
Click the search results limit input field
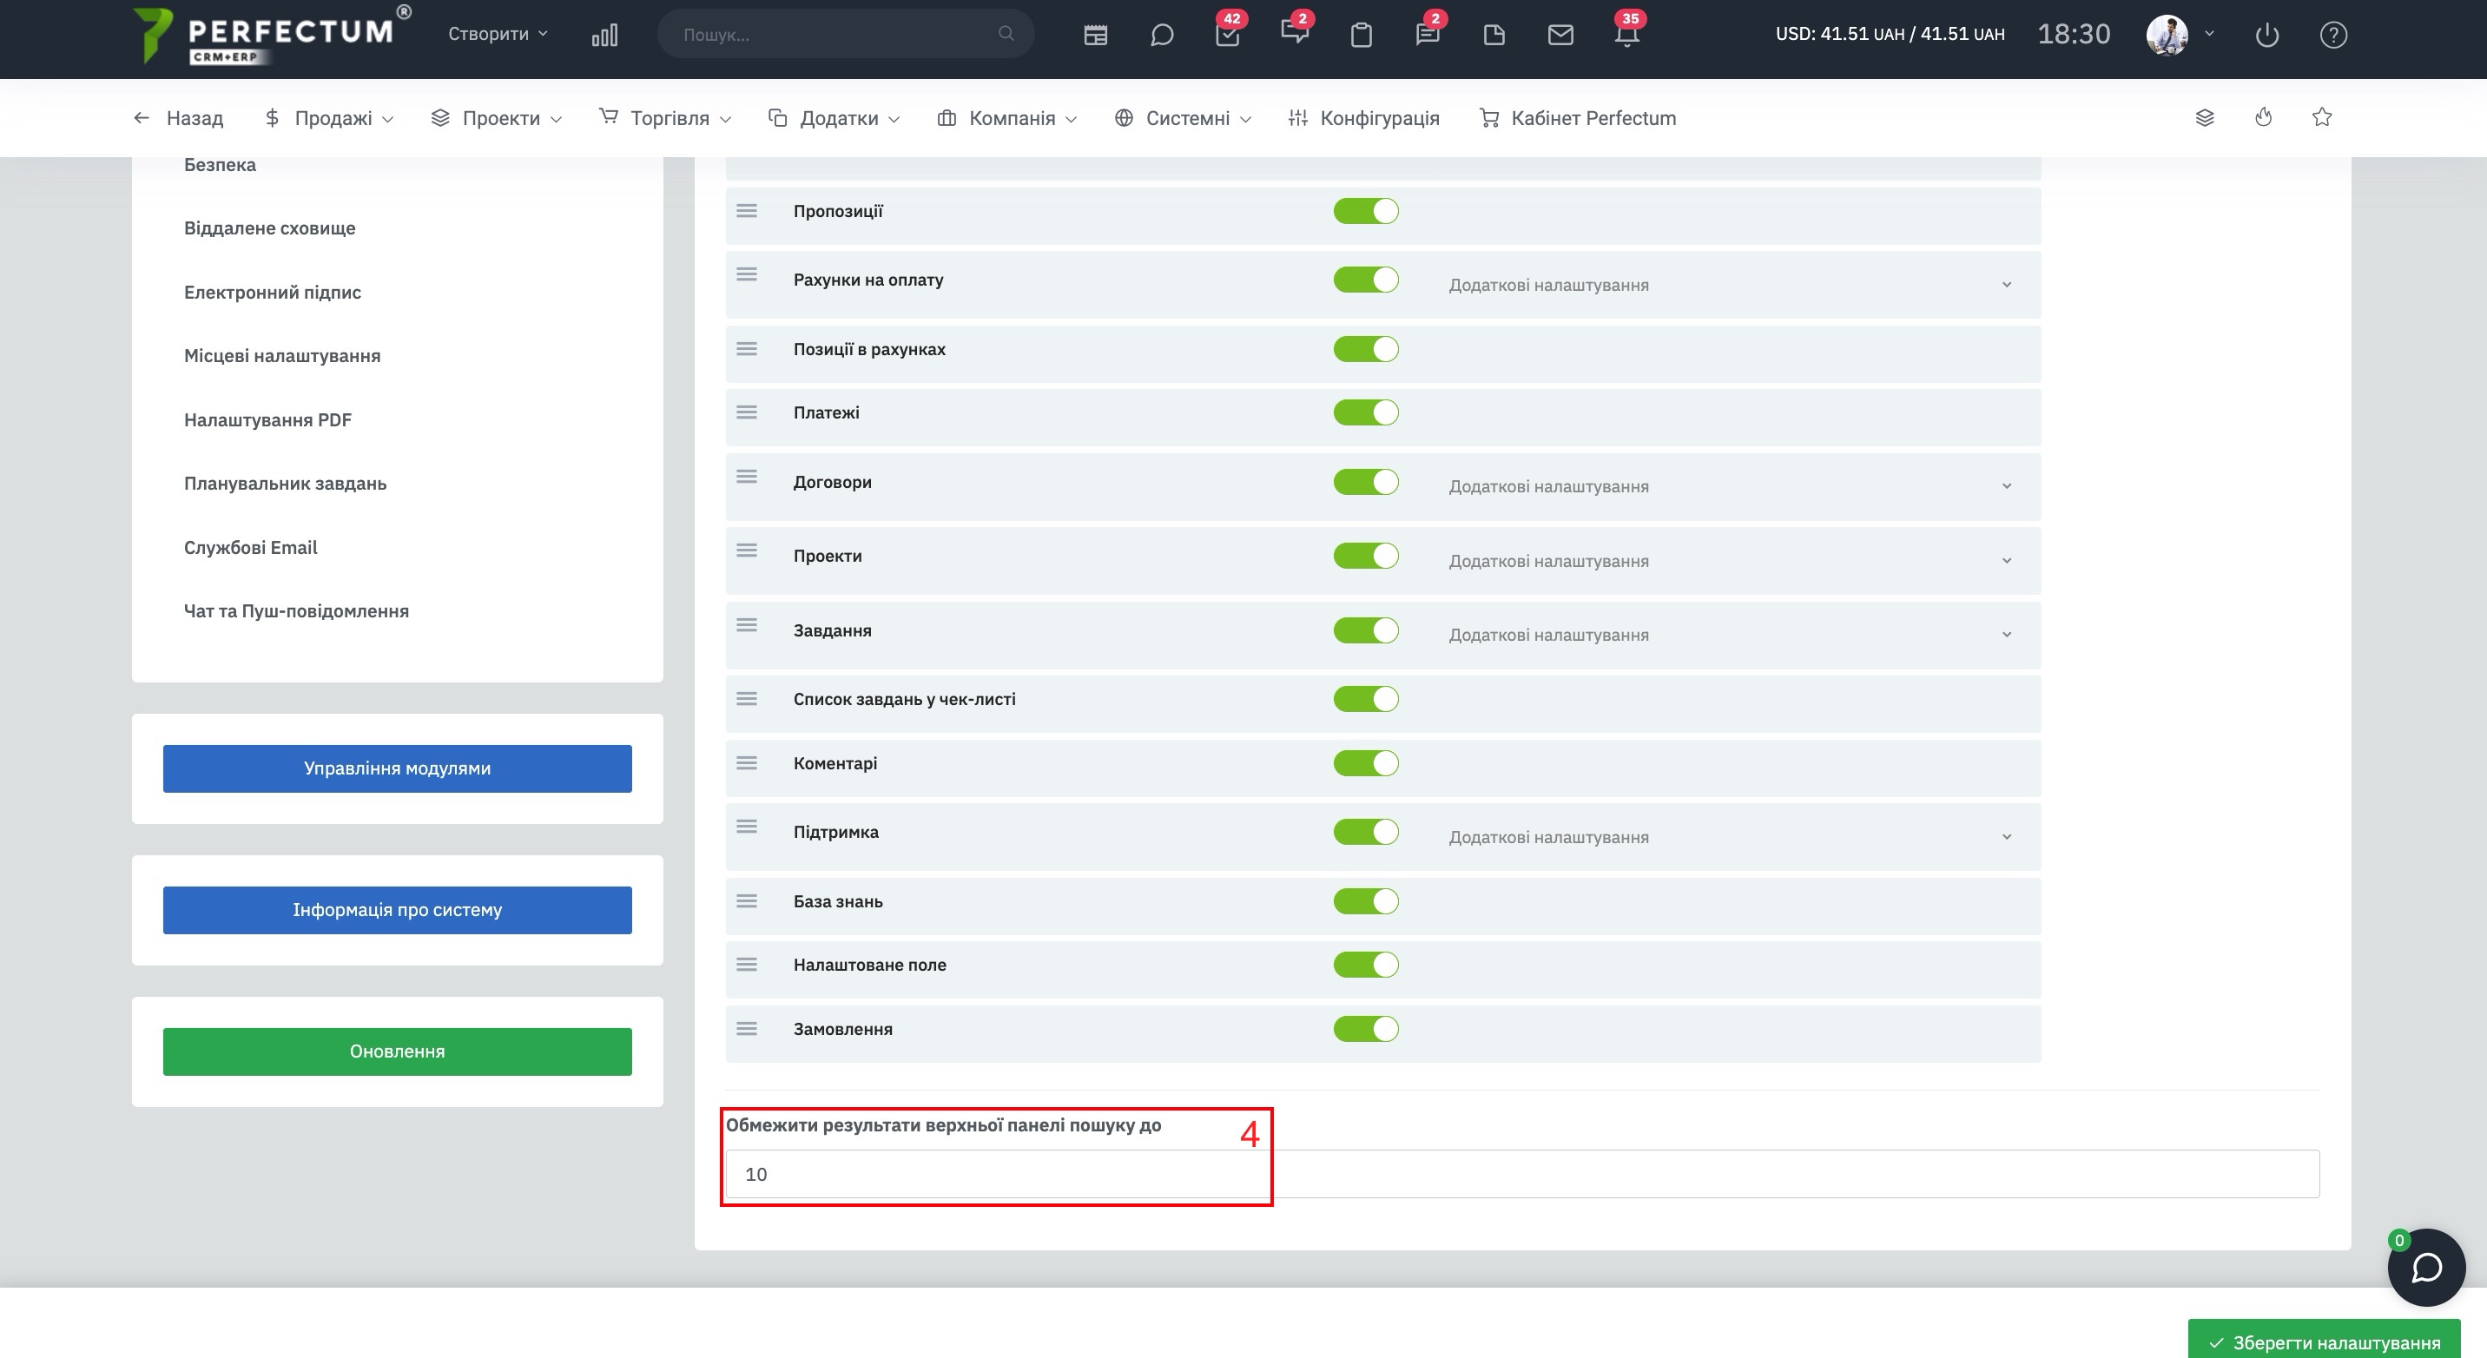(x=1521, y=1174)
